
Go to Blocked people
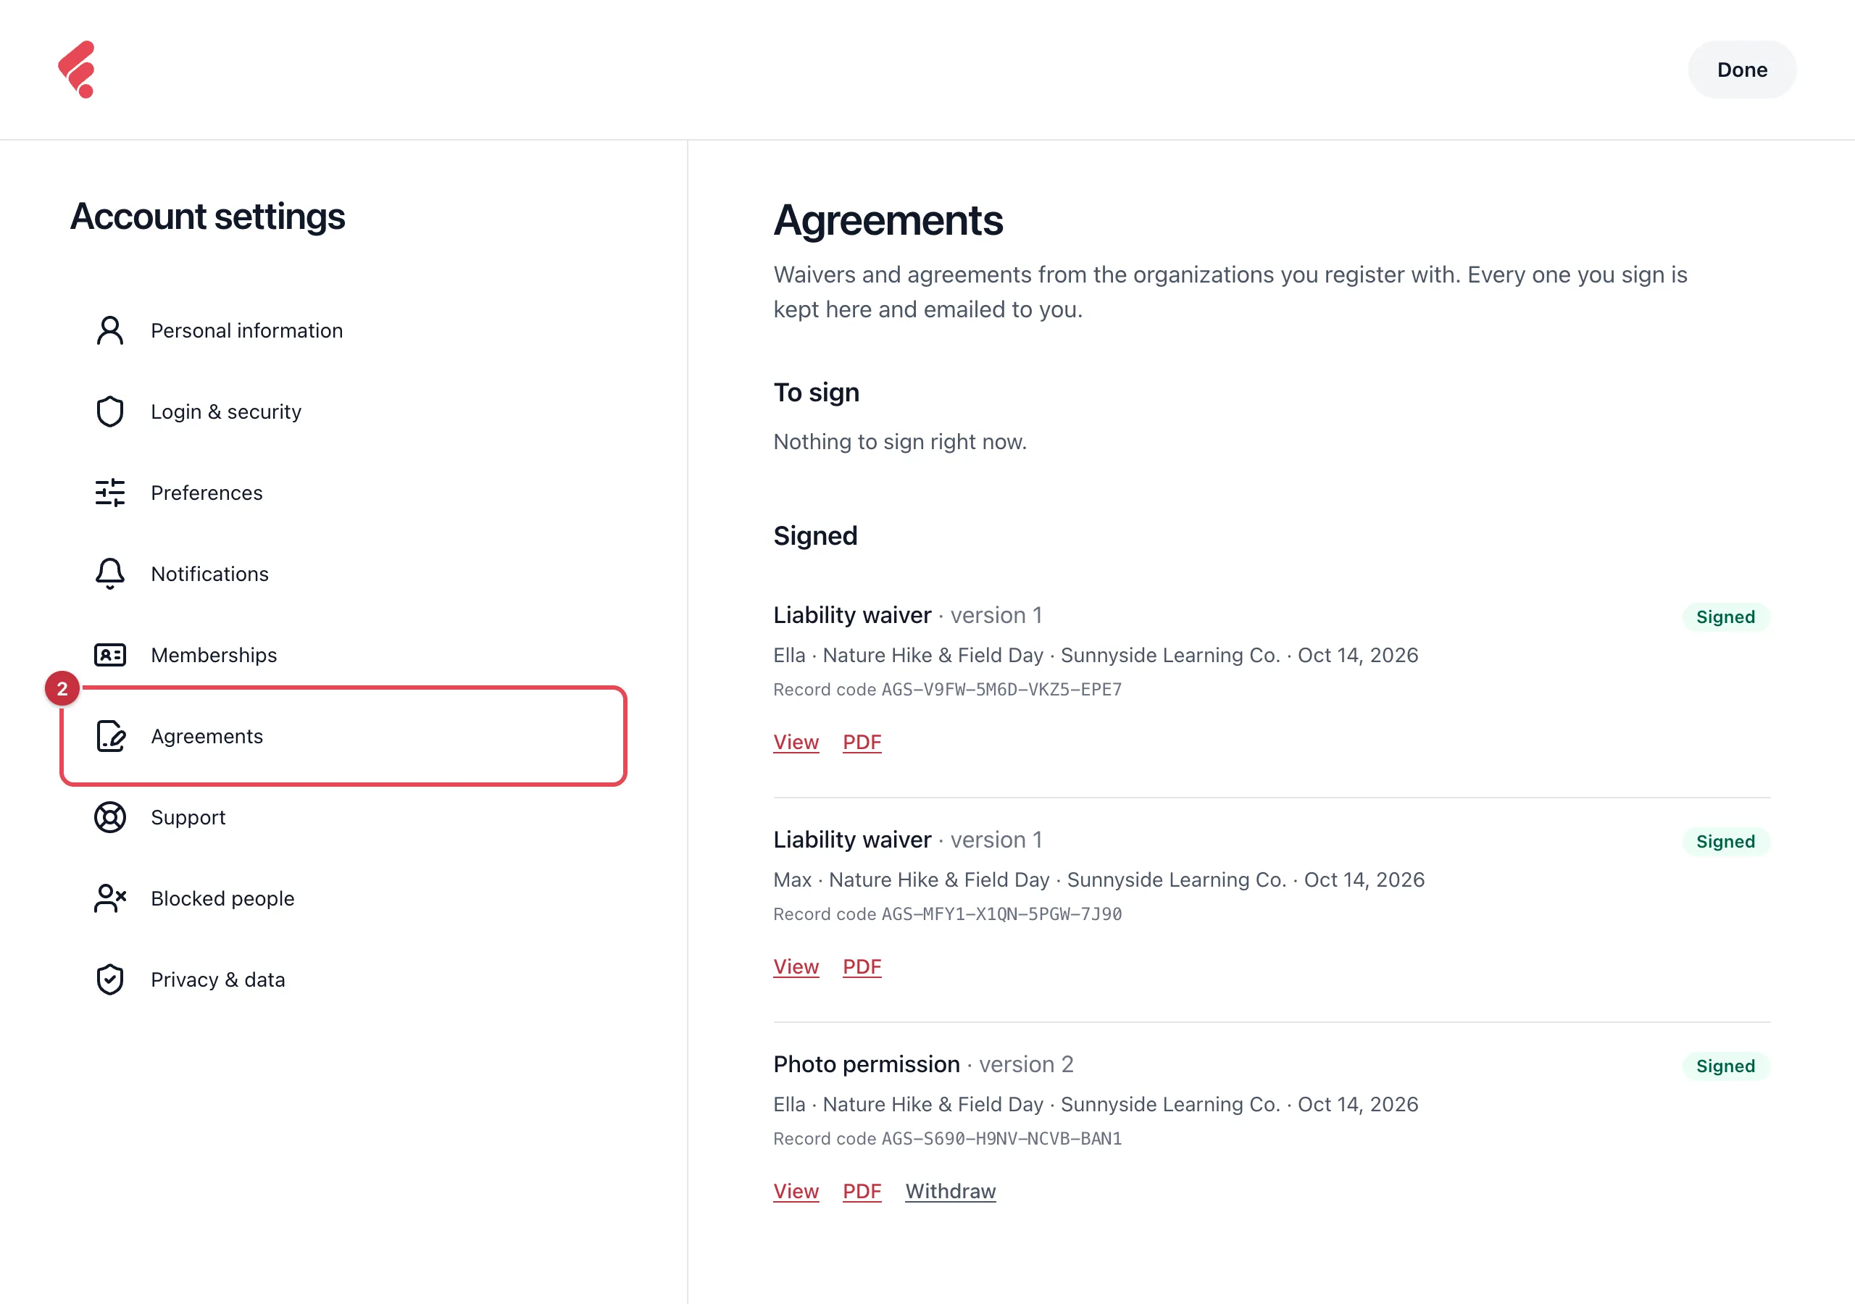point(343,898)
